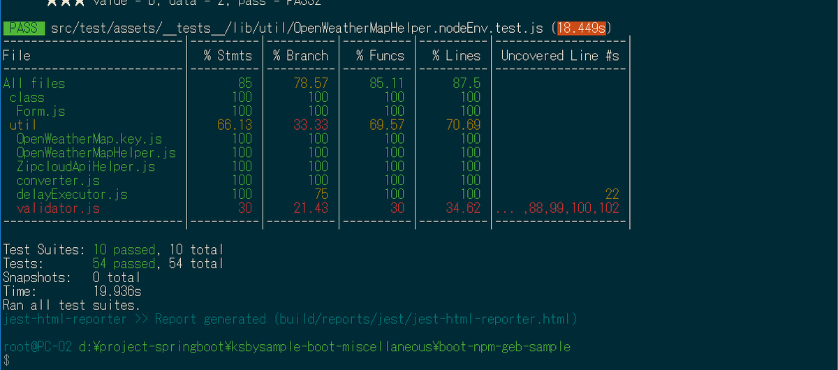Click the jest-html-reporter.html report path
Screen dimensions: 838x370
click(425, 320)
